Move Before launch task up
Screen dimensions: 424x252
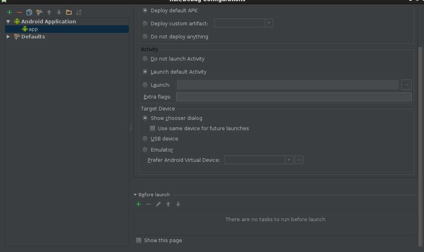pos(168,204)
